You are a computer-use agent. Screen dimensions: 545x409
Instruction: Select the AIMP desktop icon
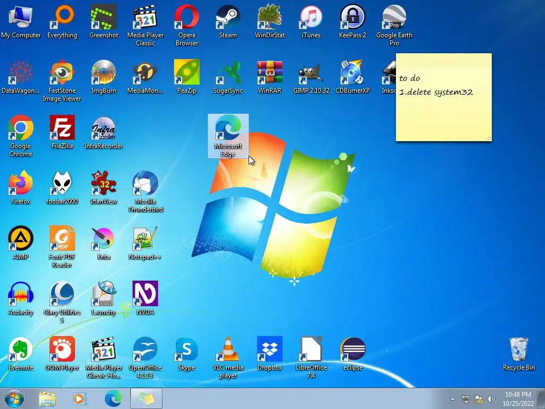tap(21, 243)
